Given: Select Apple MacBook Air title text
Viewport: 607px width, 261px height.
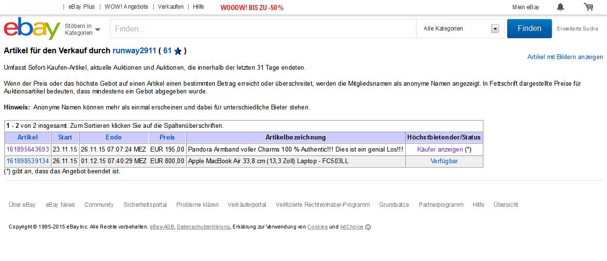Looking at the screenshot, I should [268, 161].
